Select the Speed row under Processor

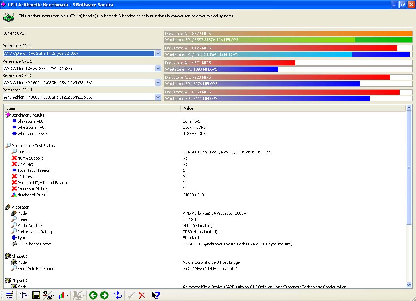tap(205, 219)
